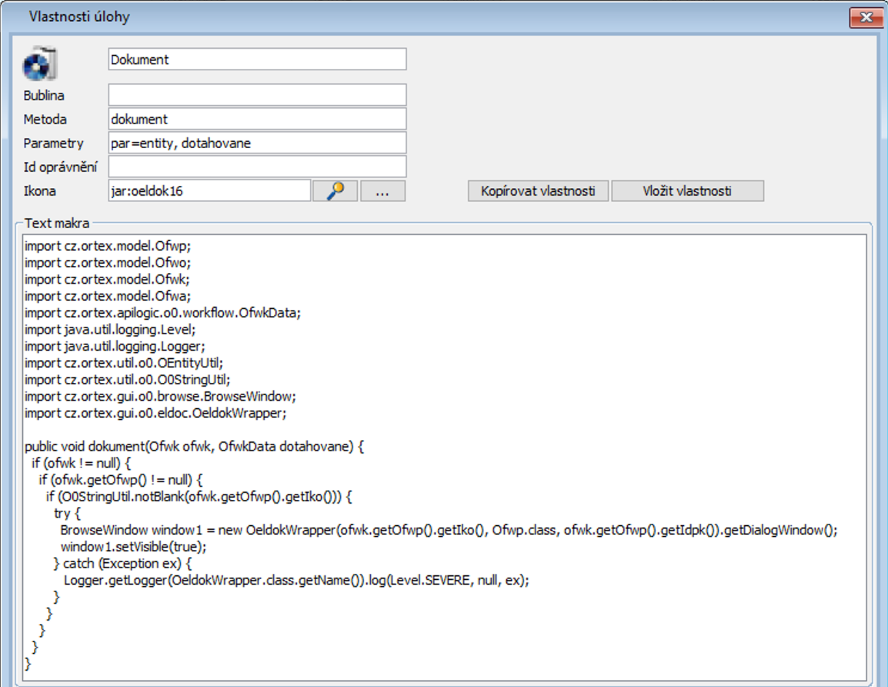Screen dimensions: 888x687
Task: Click the public void dokument method line
Action: 194,447
